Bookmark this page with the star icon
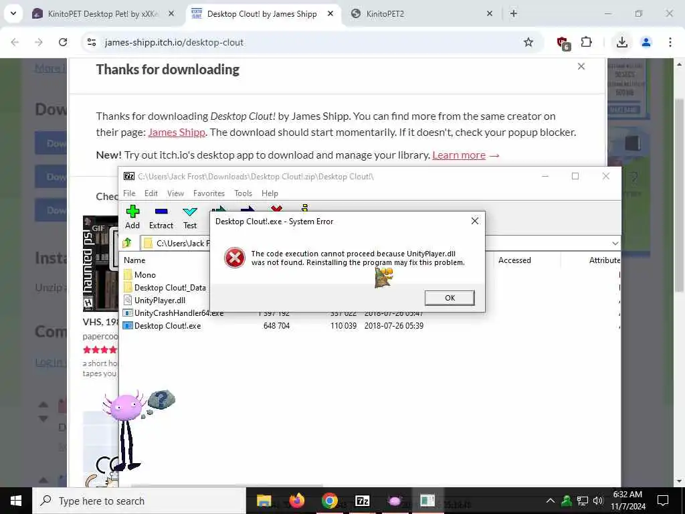 (x=528, y=42)
